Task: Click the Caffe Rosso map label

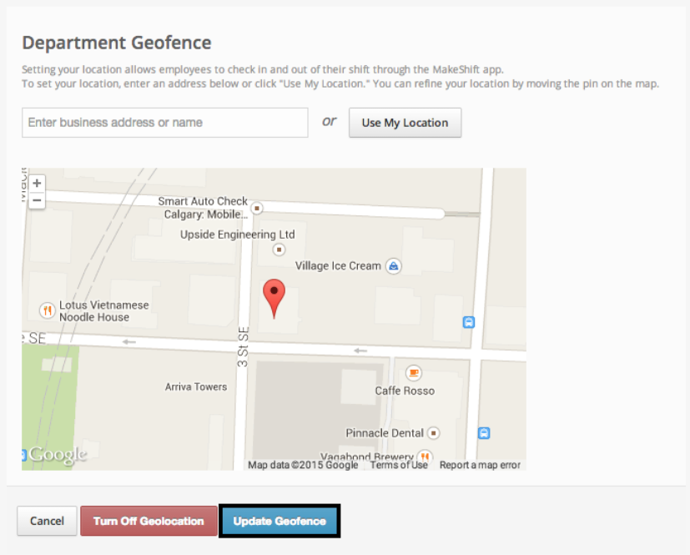Action: click(x=405, y=391)
